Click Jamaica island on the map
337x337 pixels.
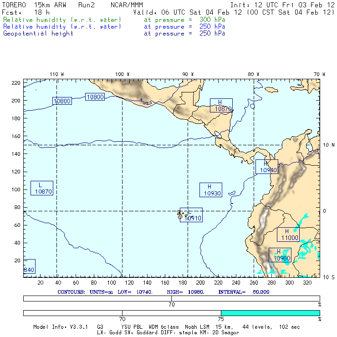tap(271, 90)
